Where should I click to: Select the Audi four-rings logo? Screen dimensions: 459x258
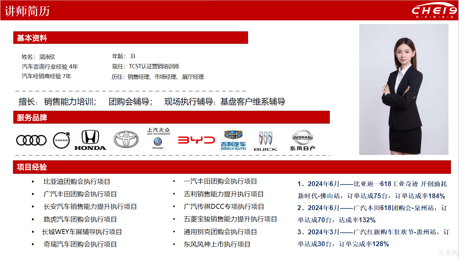(x=32, y=140)
